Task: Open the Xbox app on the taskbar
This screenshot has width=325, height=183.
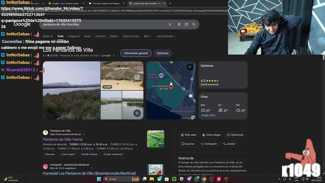Action: [x=159, y=179]
